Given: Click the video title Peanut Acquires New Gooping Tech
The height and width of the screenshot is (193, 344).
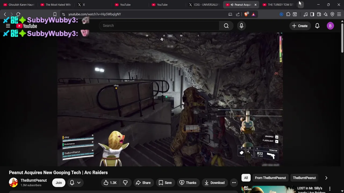Looking at the screenshot, I should 58,173.
